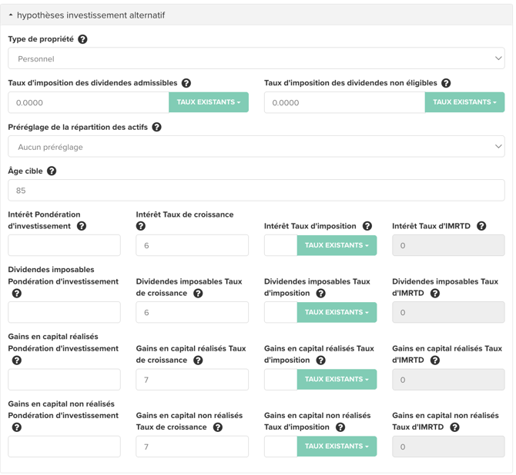The image size is (516, 475).
Task: Click Taux existants for Gains en capital non réalisés
Action: [x=337, y=447]
